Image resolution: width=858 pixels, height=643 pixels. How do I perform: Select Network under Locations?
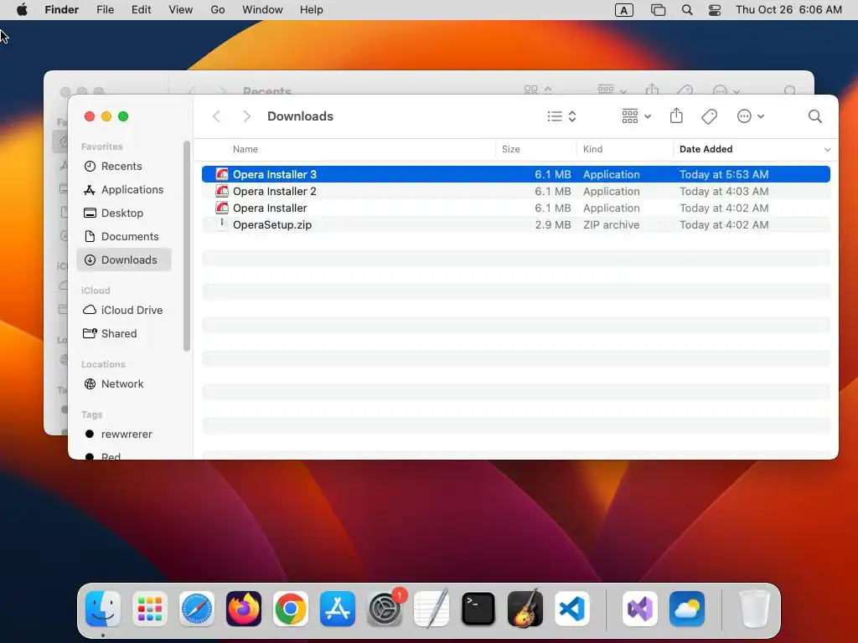(124, 383)
